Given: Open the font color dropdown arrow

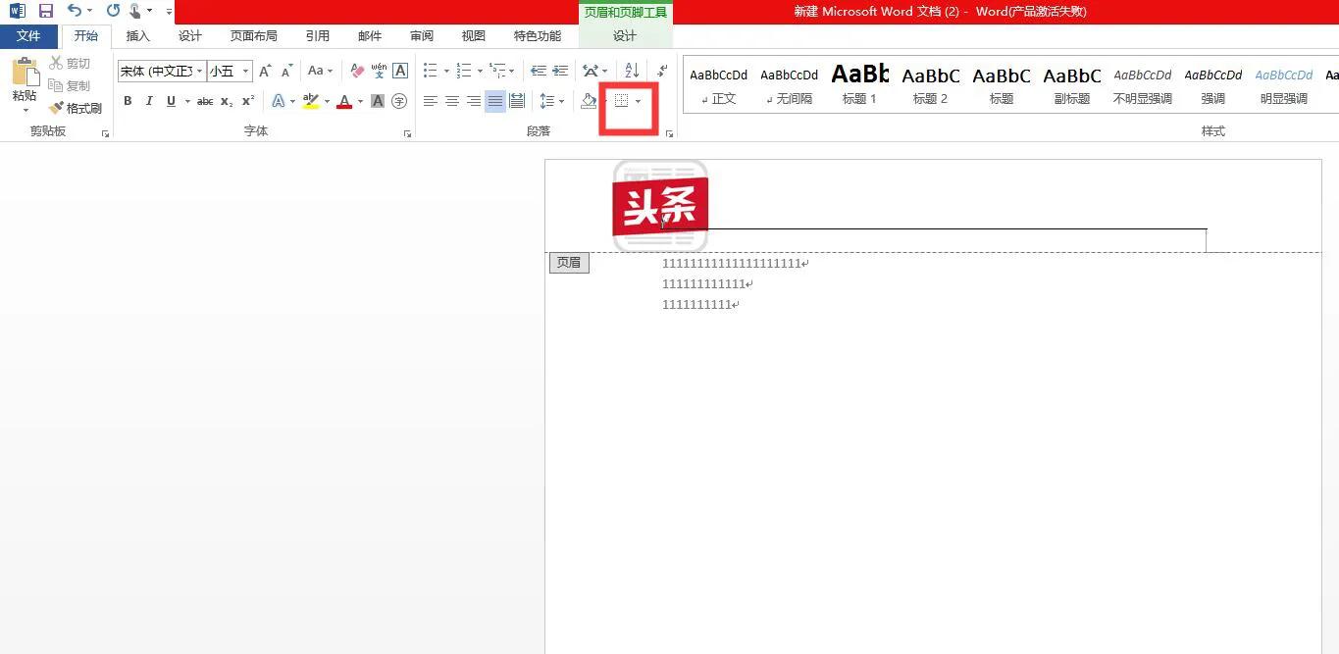Looking at the screenshot, I should point(359,101).
